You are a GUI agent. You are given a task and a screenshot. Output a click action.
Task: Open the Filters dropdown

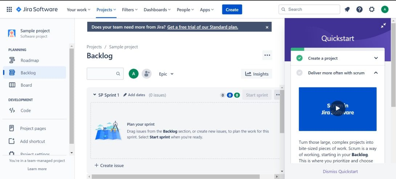[x=130, y=9]
